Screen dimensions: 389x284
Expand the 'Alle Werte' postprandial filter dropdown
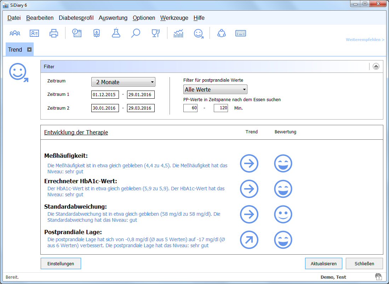215,89
